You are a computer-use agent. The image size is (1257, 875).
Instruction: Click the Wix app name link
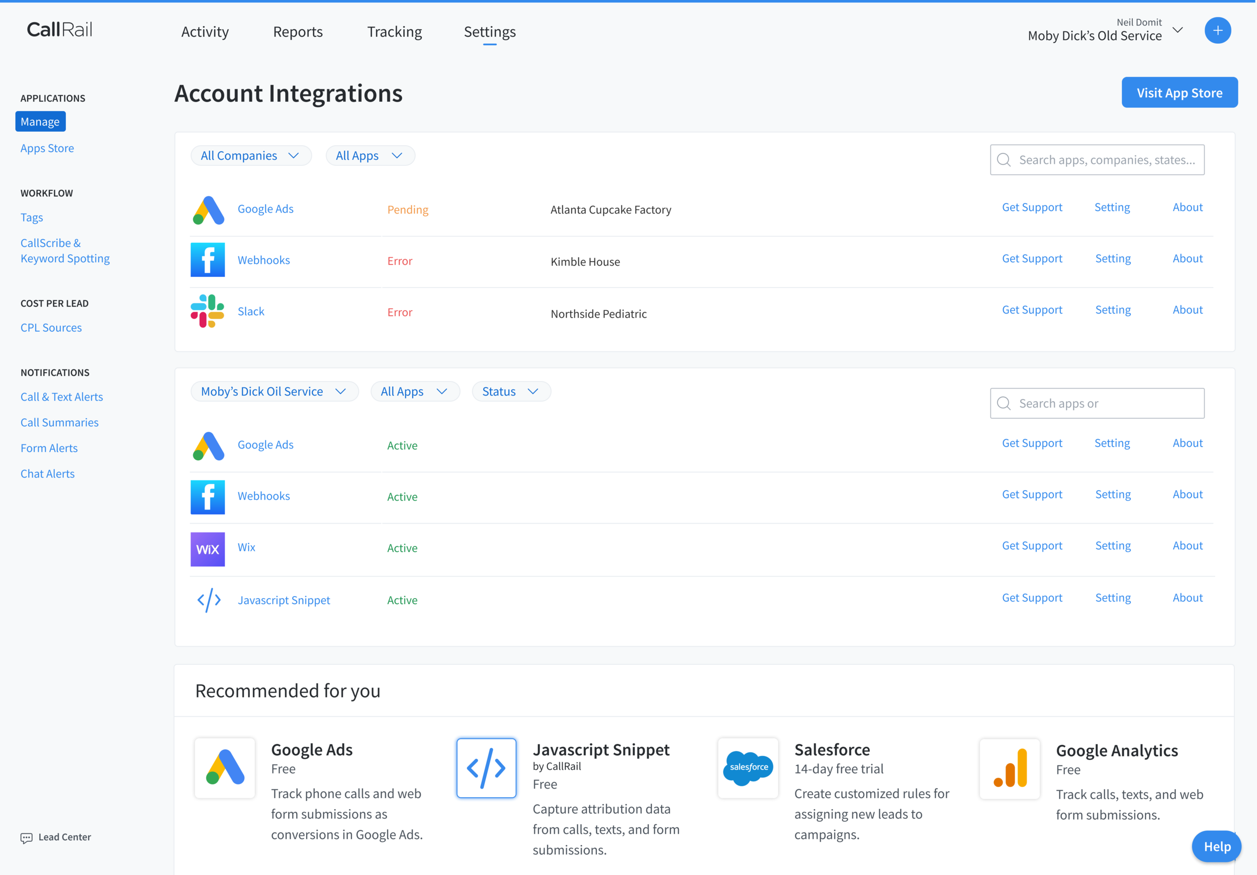246,547
